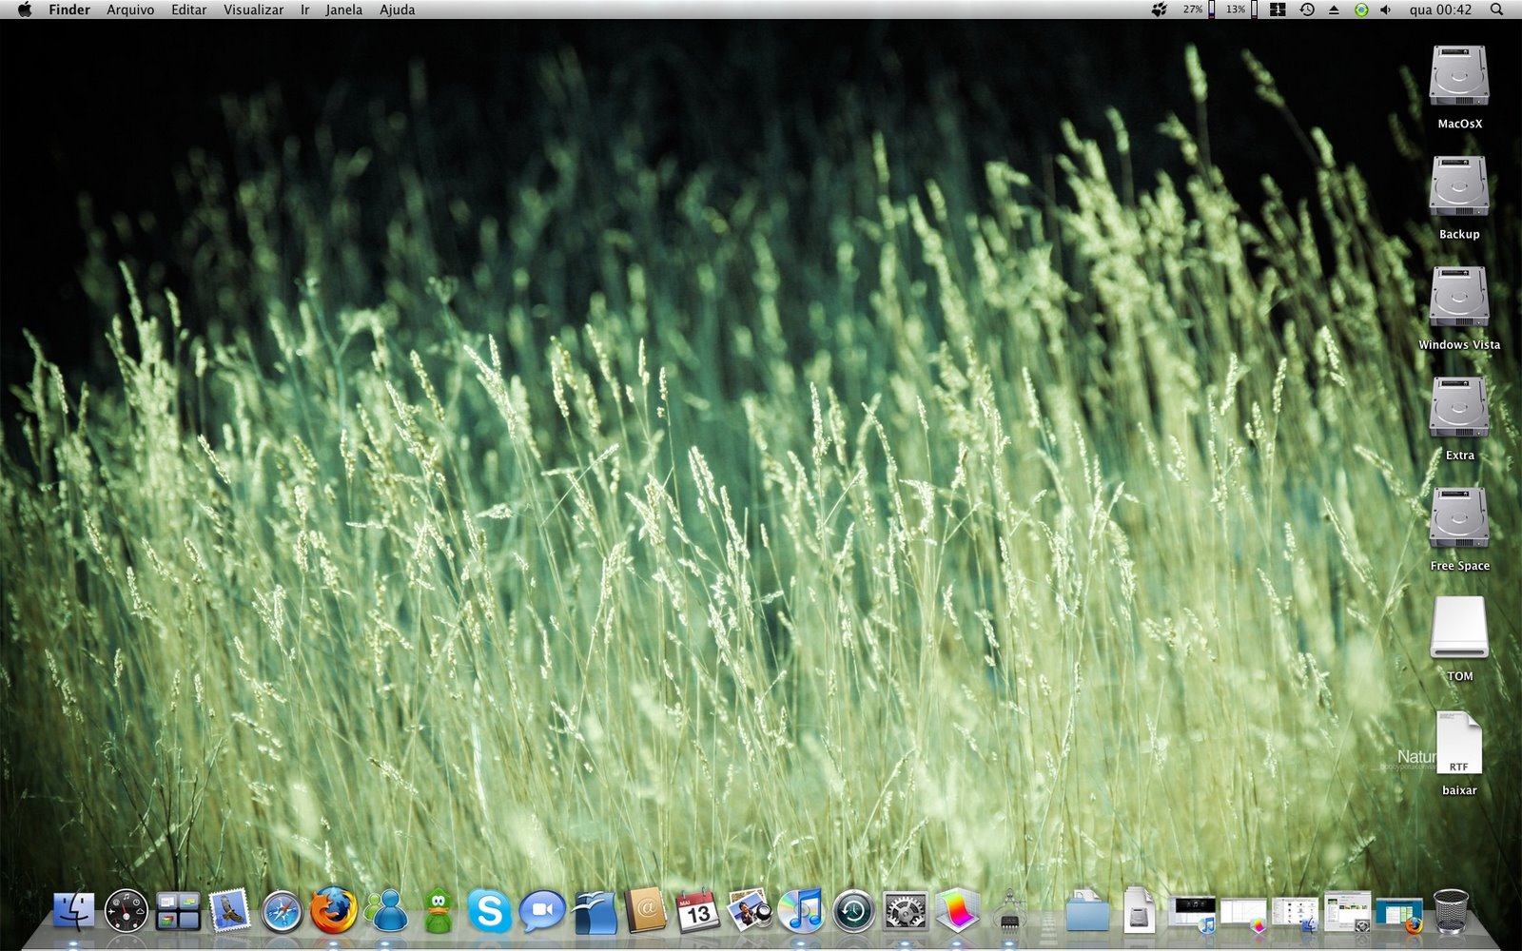
Task: Open the Editar menu
Action: (188, 10)
